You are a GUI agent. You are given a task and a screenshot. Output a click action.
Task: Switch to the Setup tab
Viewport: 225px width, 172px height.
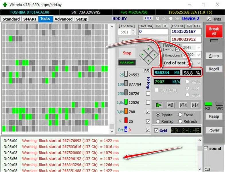click(82, 19)
